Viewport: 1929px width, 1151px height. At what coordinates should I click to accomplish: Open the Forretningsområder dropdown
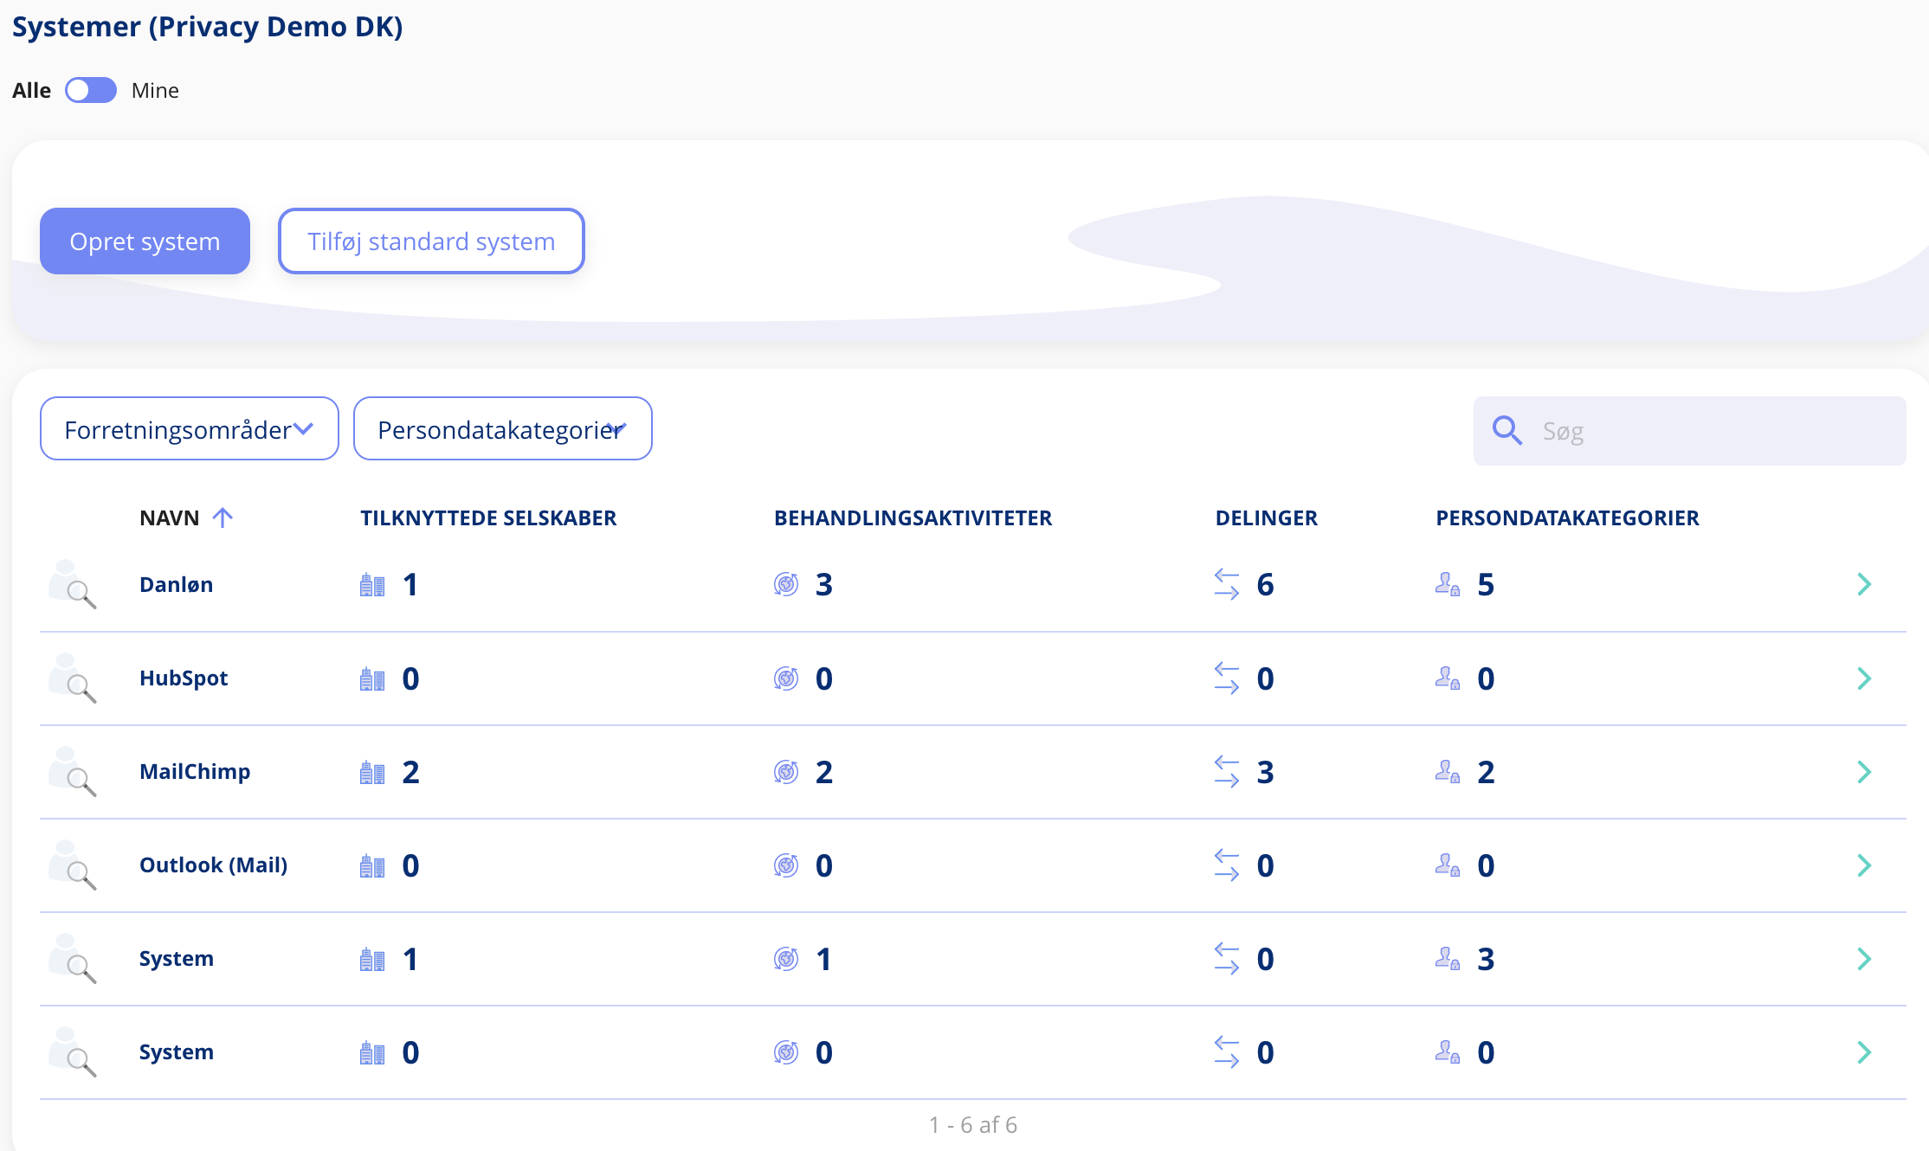tap(189, 428)
